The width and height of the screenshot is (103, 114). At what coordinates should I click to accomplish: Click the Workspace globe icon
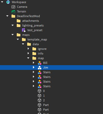tap(8, 2)
